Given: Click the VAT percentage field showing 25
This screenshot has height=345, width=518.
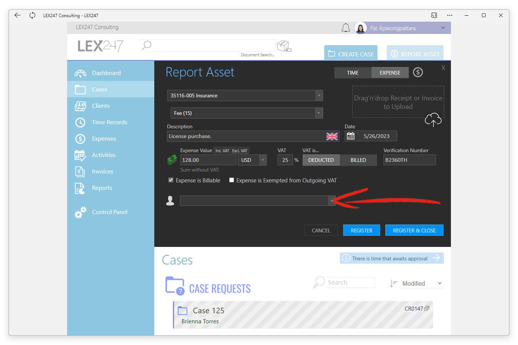Looking at the screenshot, I should pyautogui.click(x=285, y=160).
